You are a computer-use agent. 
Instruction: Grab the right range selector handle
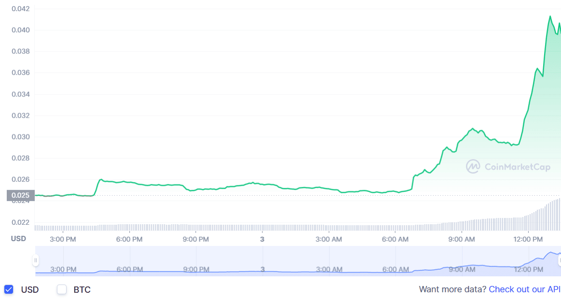pos(559,260)
